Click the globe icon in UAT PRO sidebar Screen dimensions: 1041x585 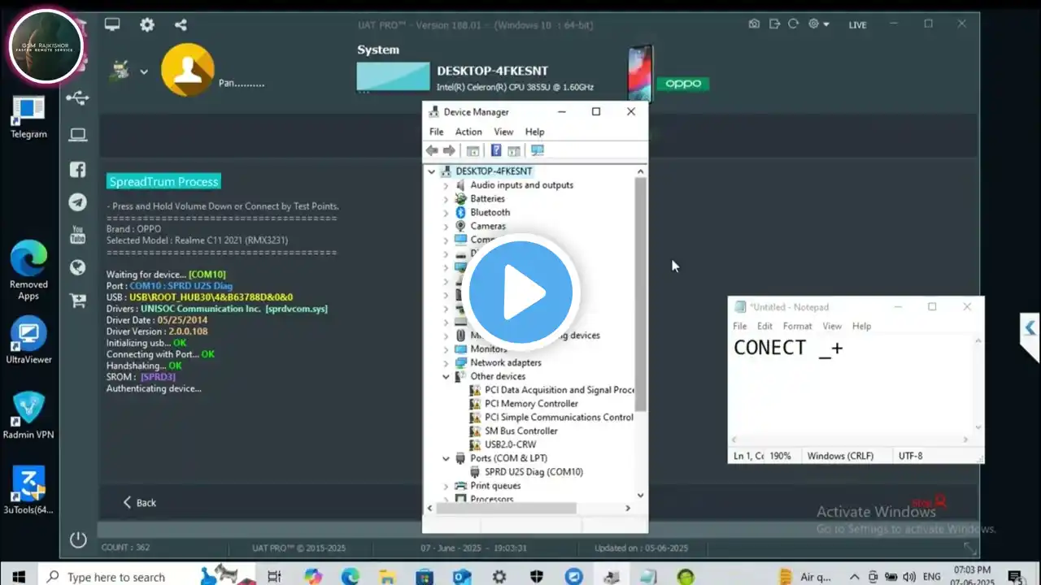click(78, 267)
